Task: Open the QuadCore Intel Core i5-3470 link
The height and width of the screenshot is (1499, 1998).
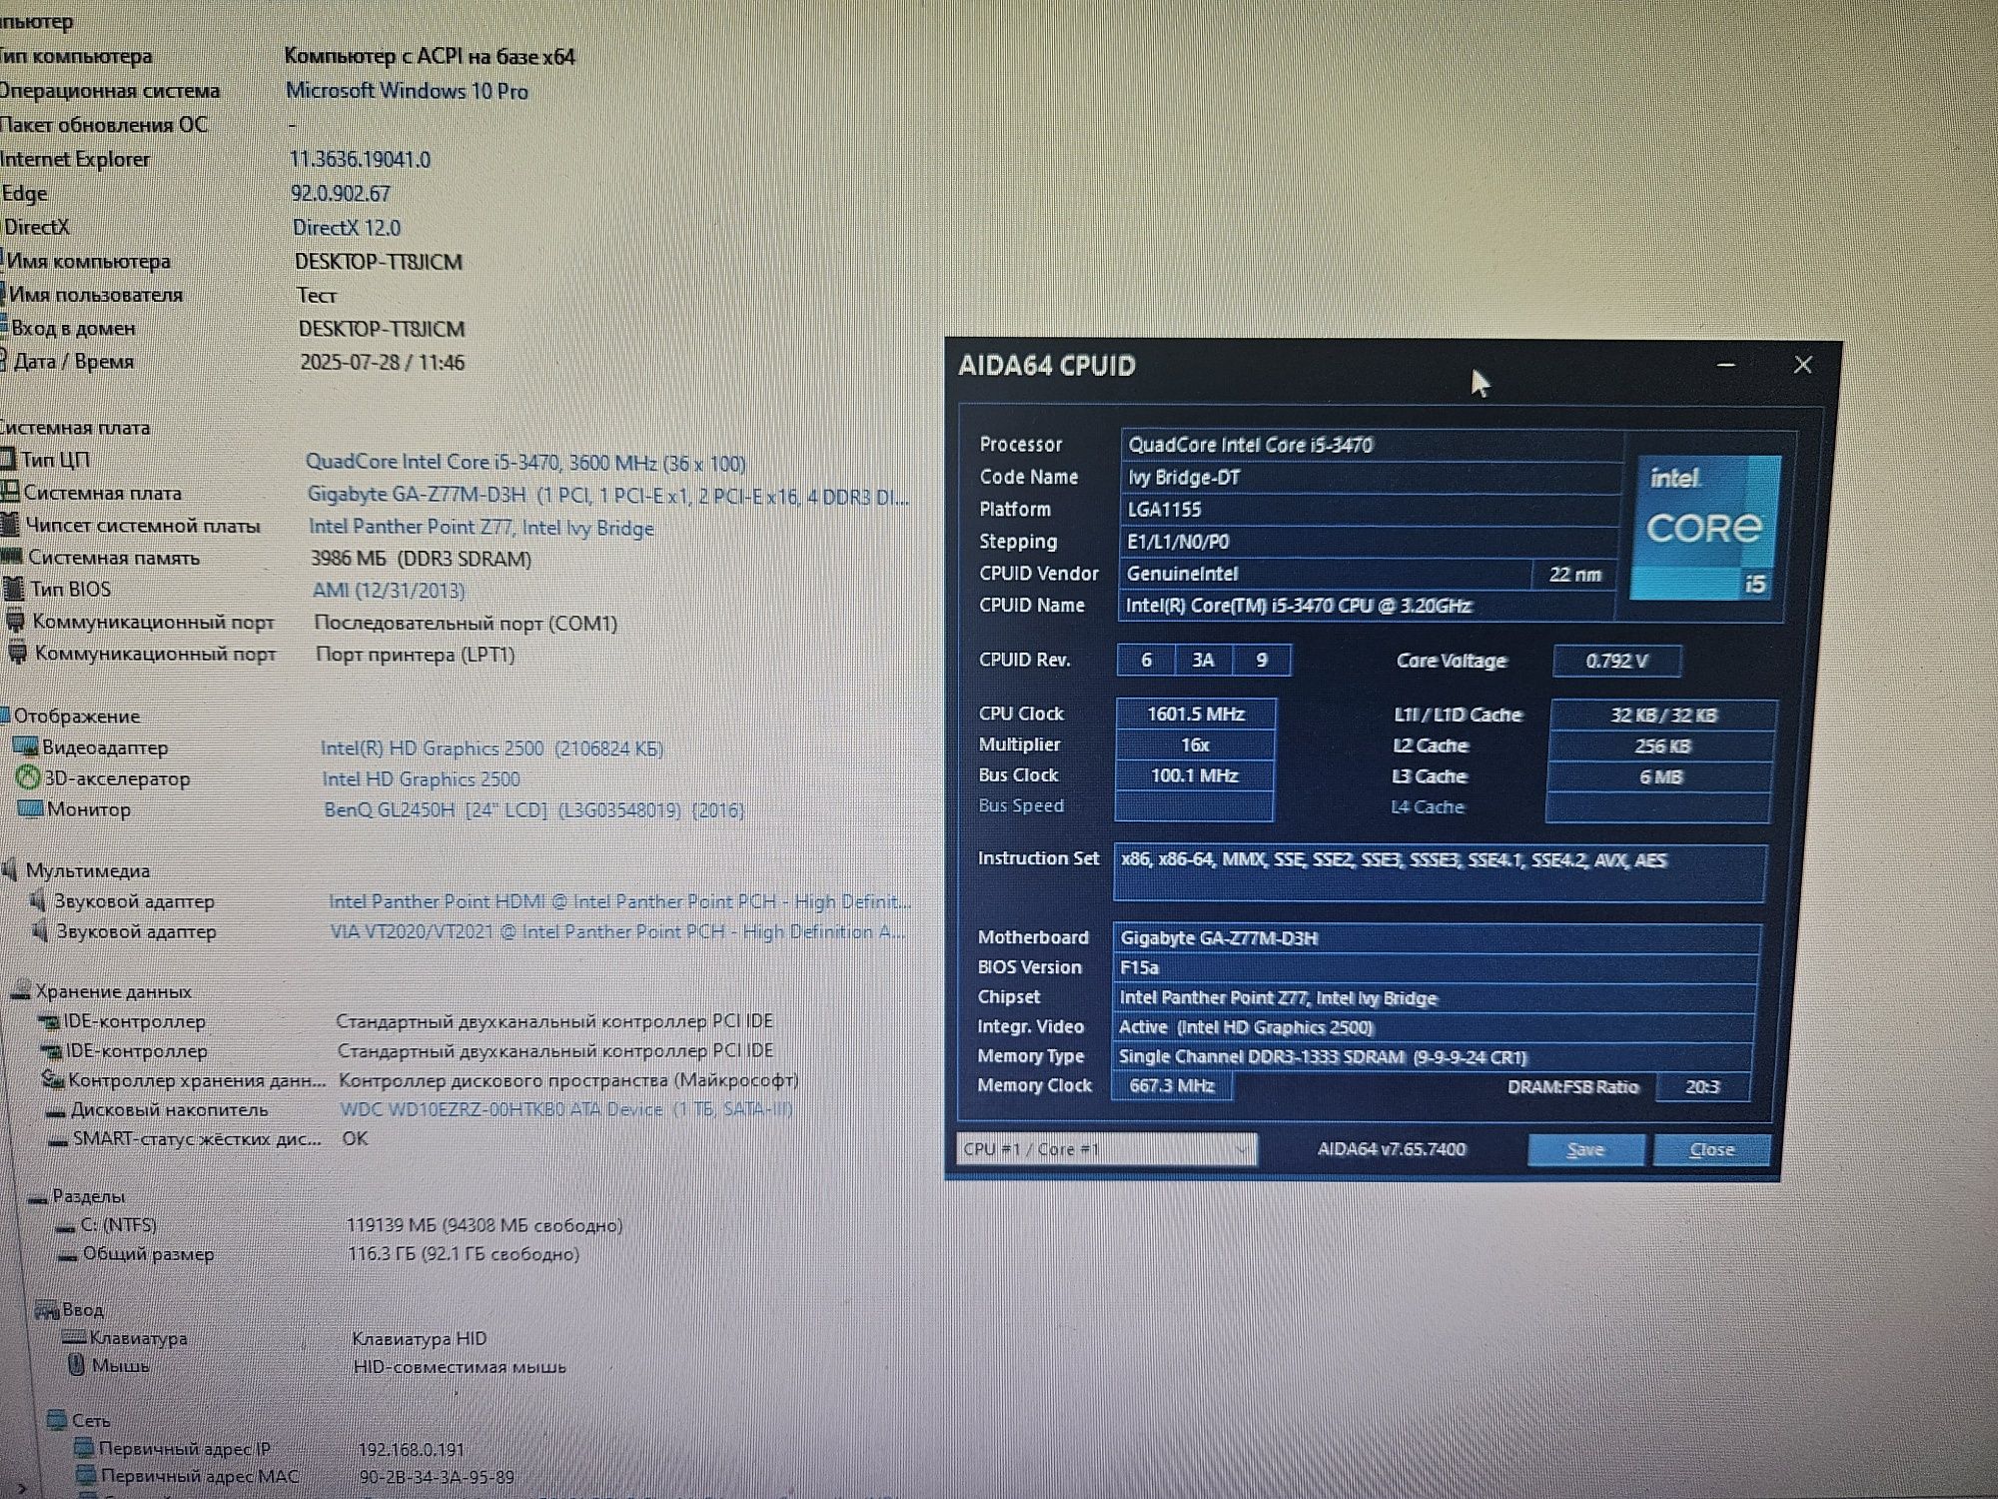Action: tap(525, 463)
